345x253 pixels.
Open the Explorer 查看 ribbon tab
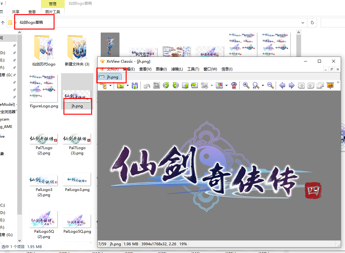[32, 12]
